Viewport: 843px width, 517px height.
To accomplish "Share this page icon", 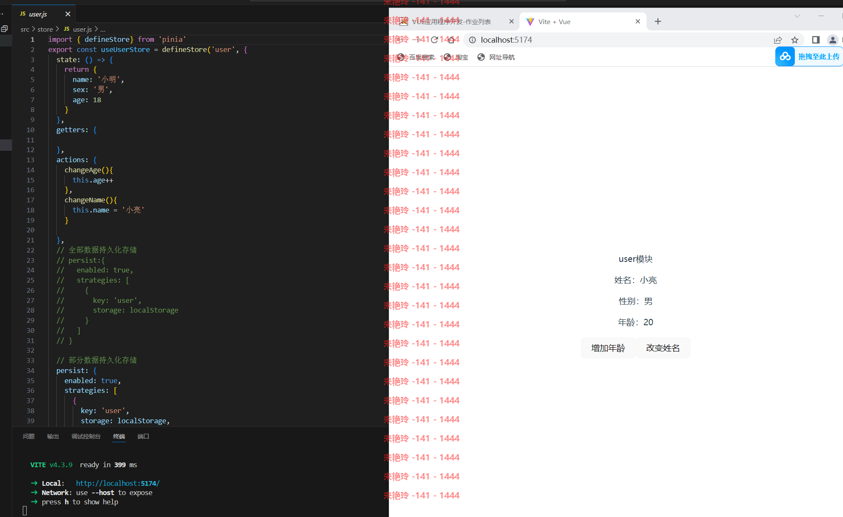I will coord(778,40).
